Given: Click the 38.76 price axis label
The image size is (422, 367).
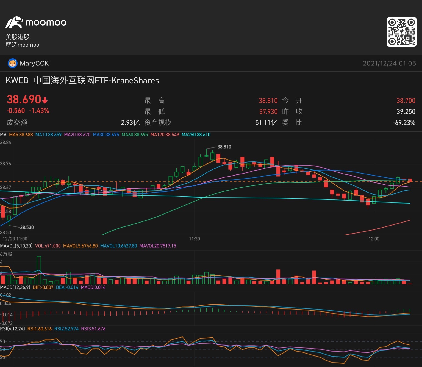Looking at the screenshot, I should pyautogui.click(x=5, y=164).
